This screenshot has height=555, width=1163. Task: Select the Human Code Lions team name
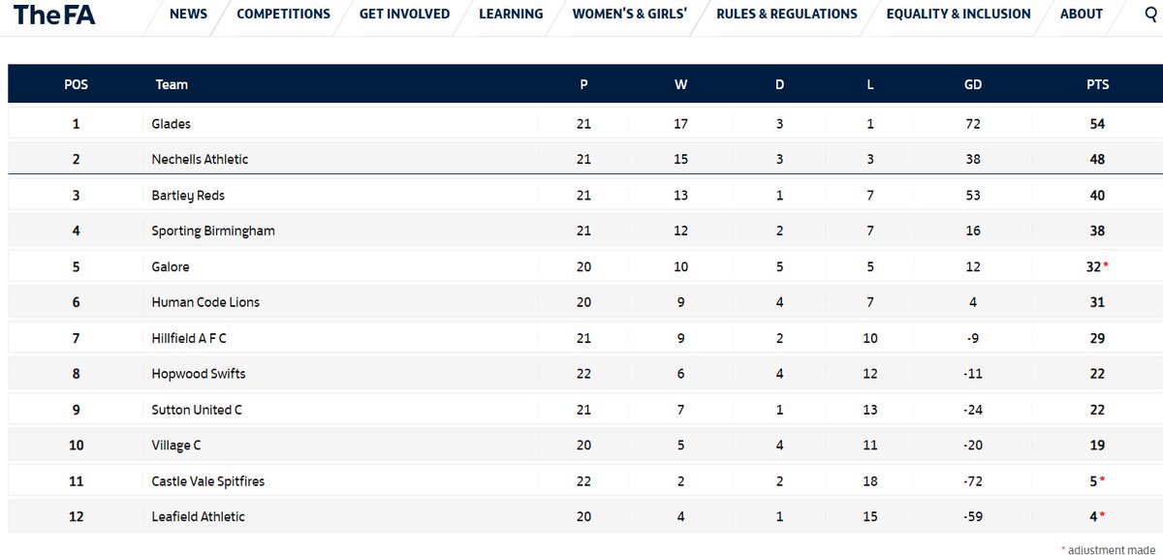205,302
